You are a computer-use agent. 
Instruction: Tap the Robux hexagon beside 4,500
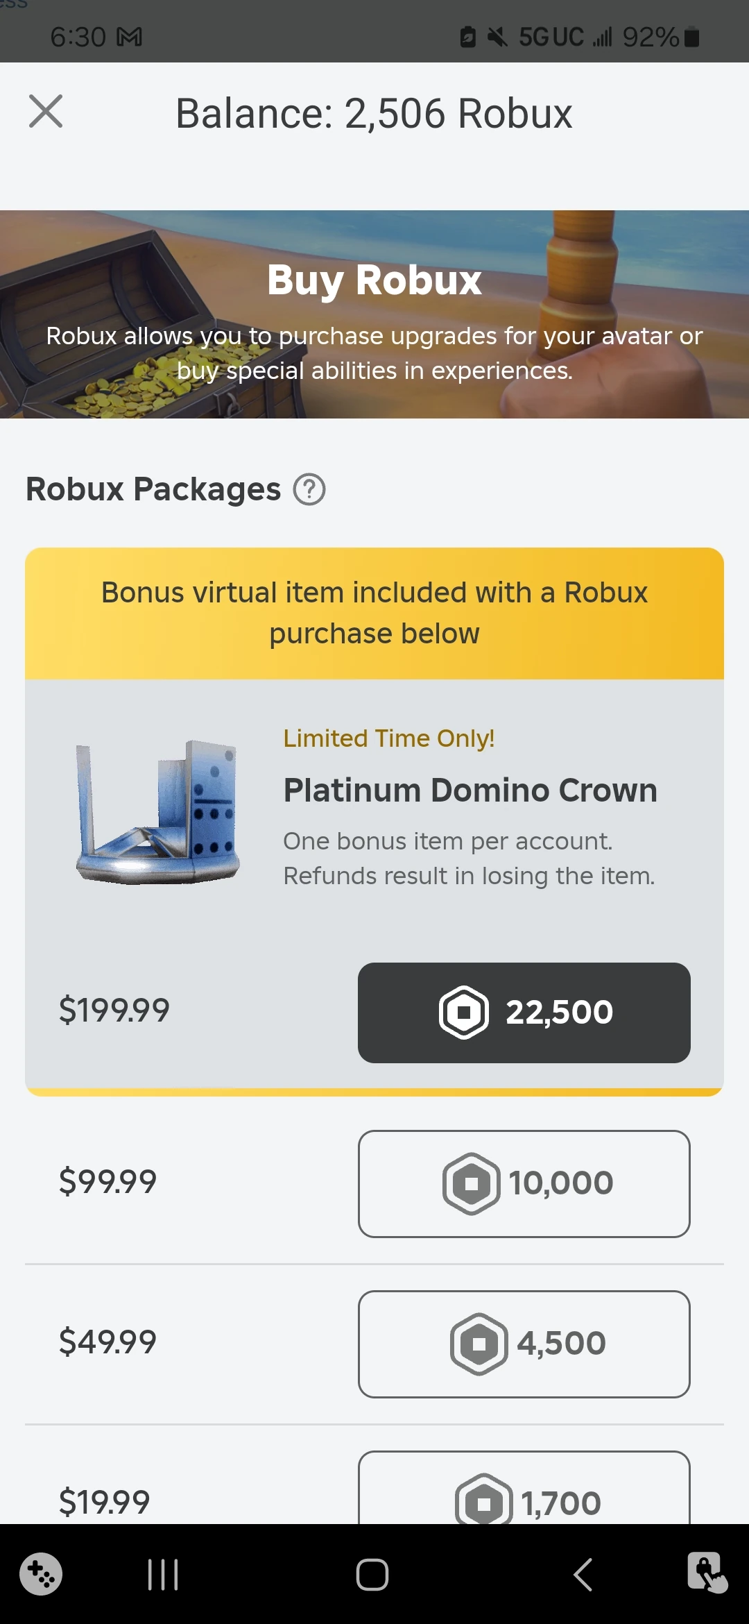coord(479,1342)
